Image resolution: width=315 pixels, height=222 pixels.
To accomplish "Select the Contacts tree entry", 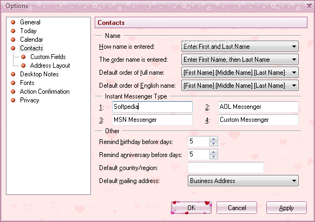I will [x=31, y=48].
